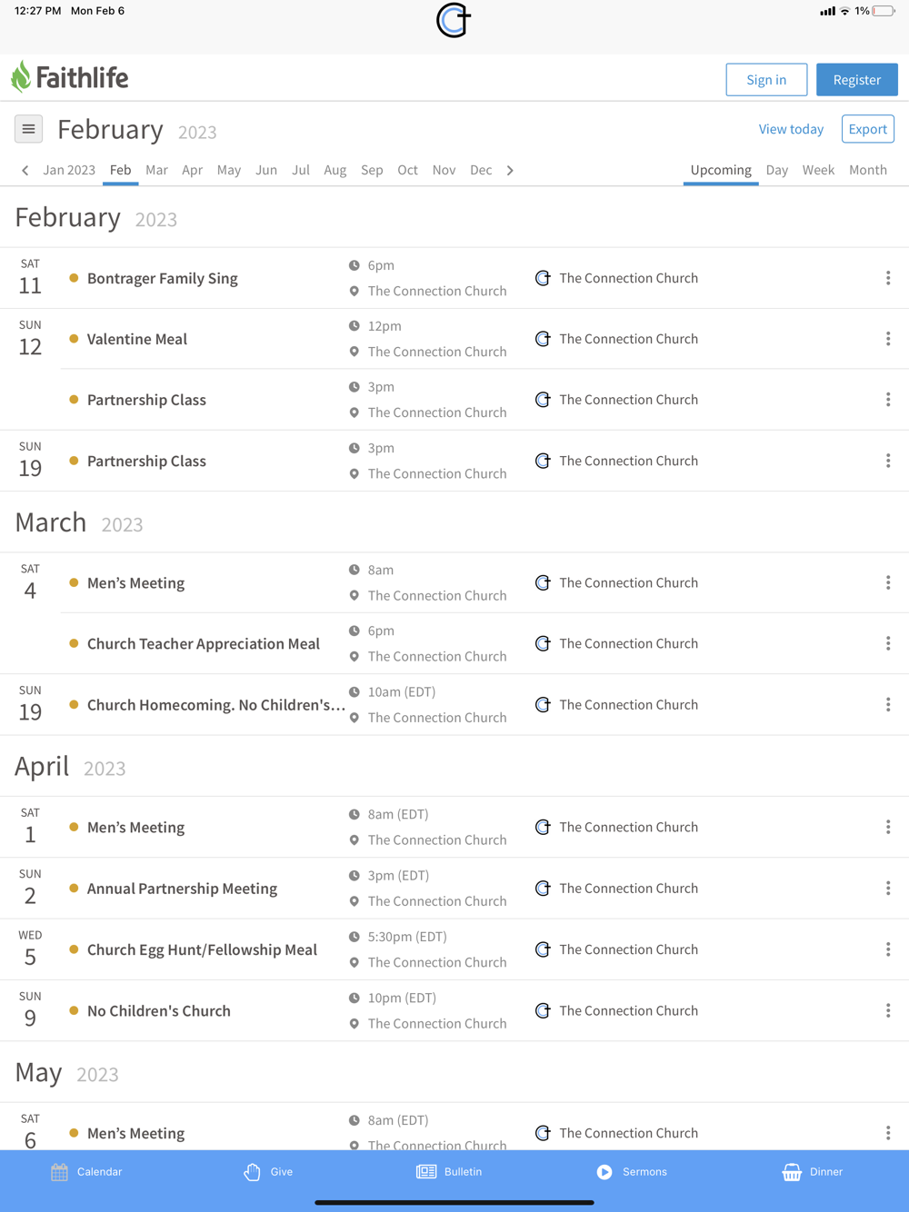Screen dimensions: 909x1212
Task: Click the April 2023 section header
Action: (x=70, y=766)
